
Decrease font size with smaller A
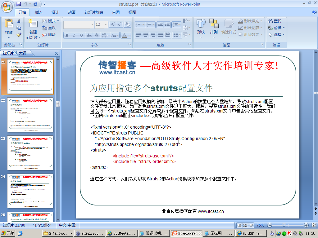click(119, 24)
